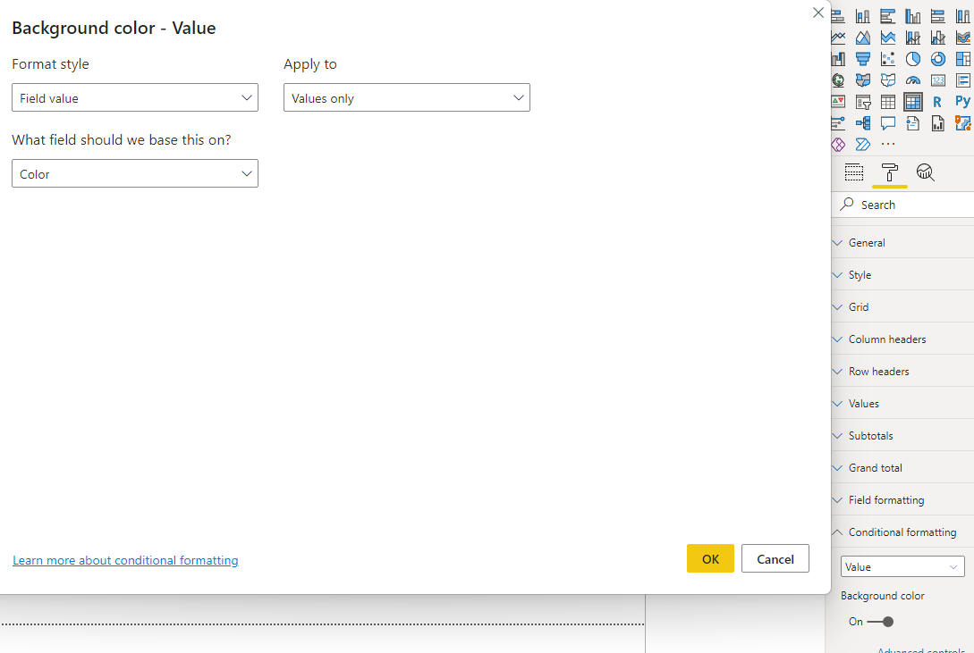Select the Map globe visual
The height and width of the screenshot is (653, 974).
pos(839,80)
